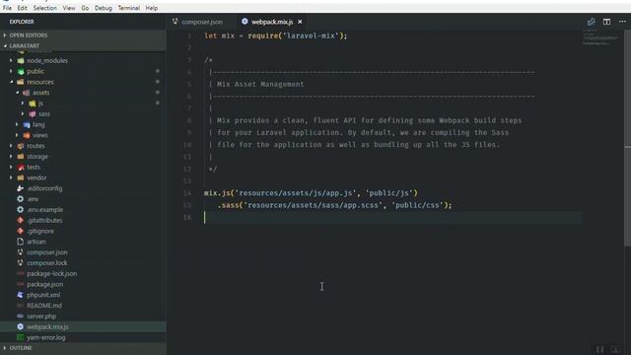Open the Terminal menu
The height and width of the screenshot is (355, 631).
pos(129,8)
